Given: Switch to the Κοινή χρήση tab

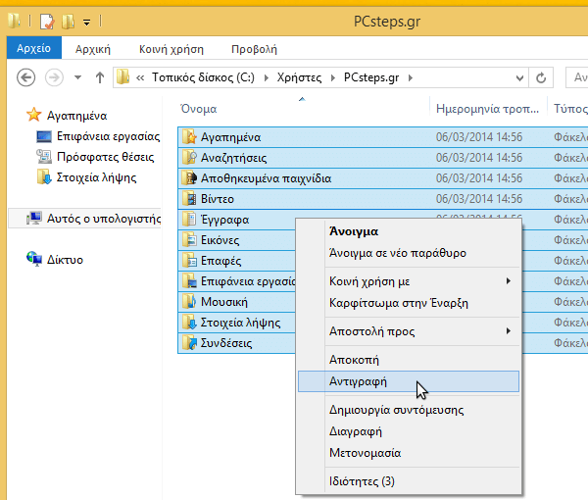Looking at the screenshot, I should point(171,49).
